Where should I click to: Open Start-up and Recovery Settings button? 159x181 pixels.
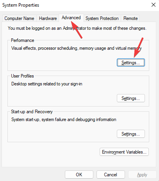(131, 134)
